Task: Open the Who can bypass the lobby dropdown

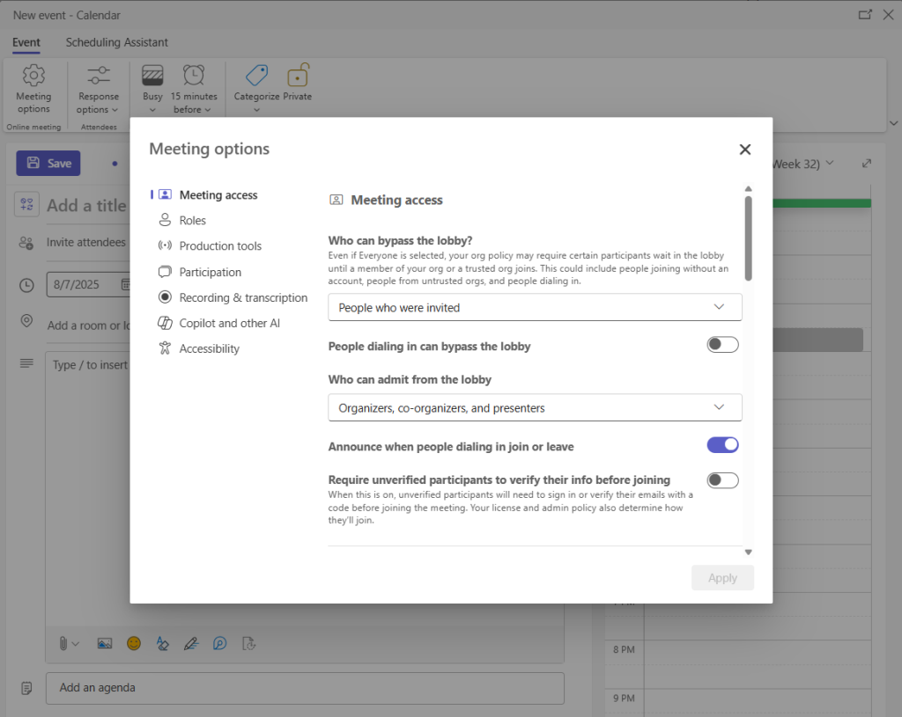Action: 535,307
